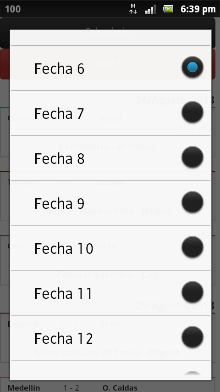Tap the 6:39 pm clock
This screenshot has width=220, height=392.
coord(198,9)
